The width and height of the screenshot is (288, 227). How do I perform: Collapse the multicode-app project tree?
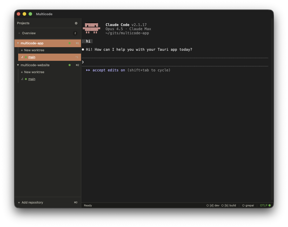[18, 43]
